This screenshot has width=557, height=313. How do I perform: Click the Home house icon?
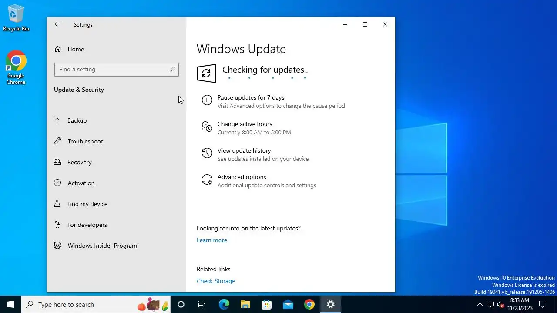pyautogui.click(x=58, y=49)
